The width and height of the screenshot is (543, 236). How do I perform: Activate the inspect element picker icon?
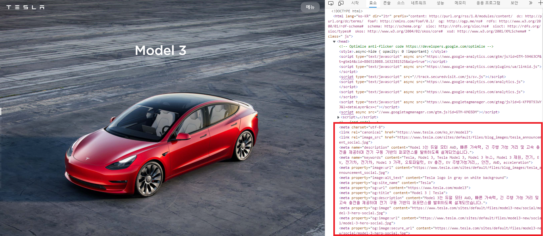331,3
